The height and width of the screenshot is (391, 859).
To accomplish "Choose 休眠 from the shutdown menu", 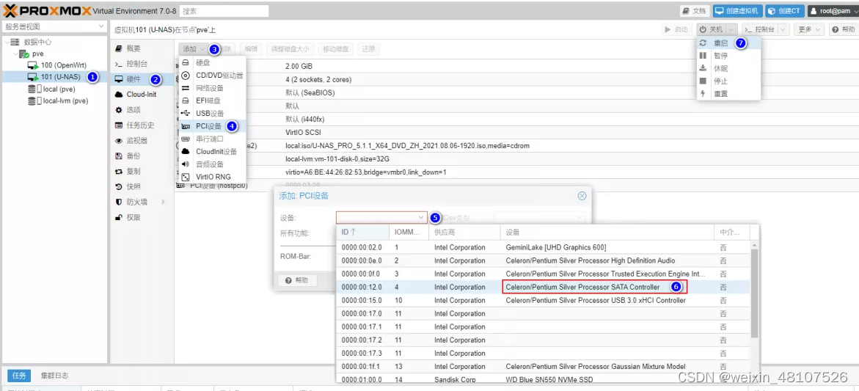I will tap(728, 68).
